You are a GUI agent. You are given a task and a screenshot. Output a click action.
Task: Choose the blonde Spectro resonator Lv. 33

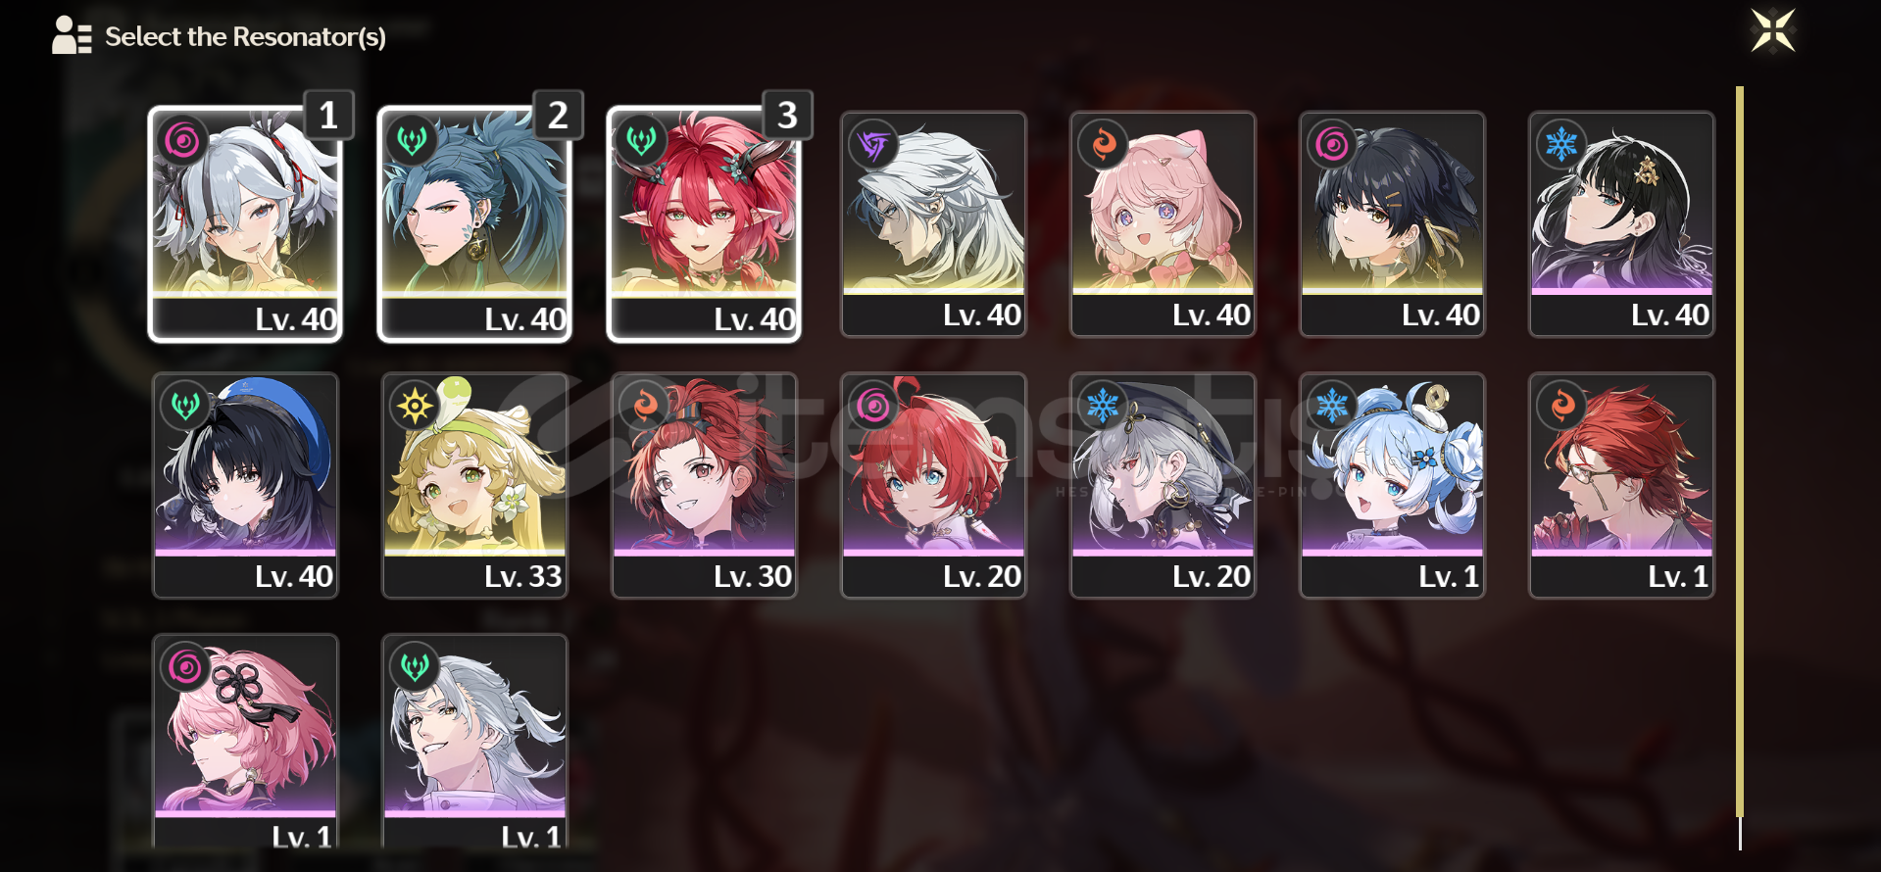474,485
